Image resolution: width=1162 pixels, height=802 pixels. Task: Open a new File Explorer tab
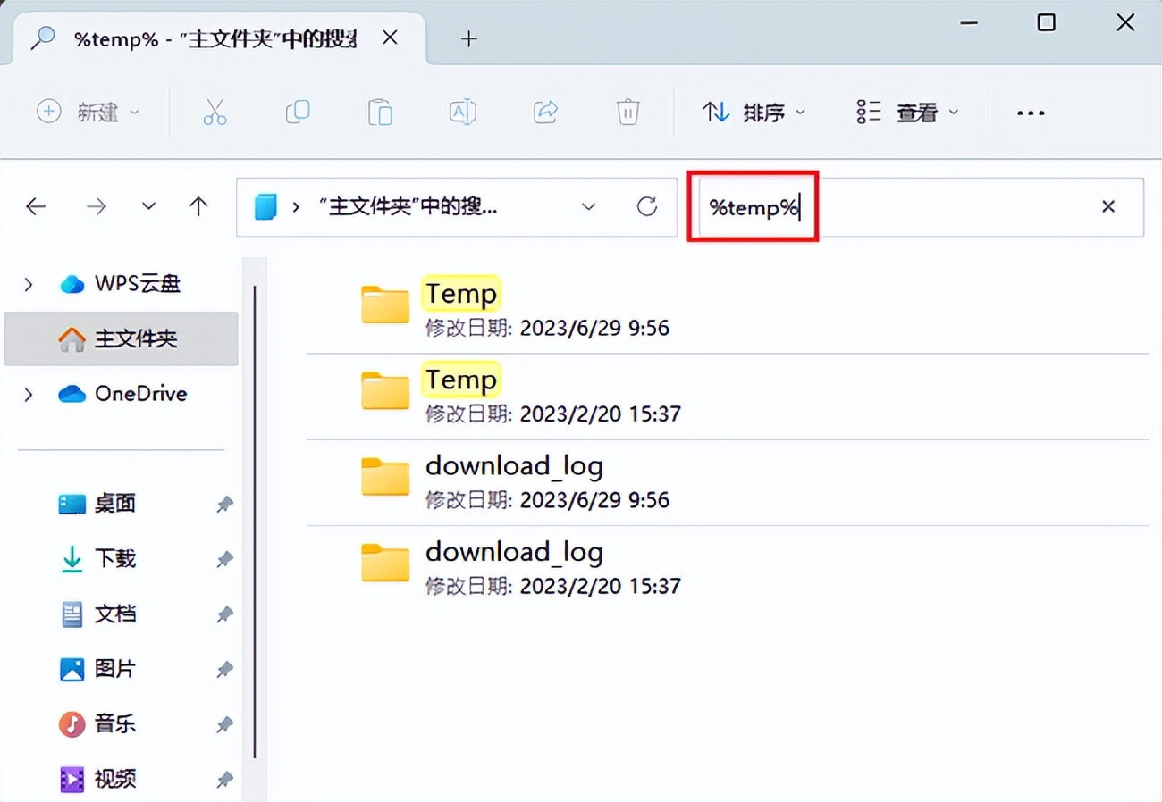pyautogui.click(x=468, y=38)
